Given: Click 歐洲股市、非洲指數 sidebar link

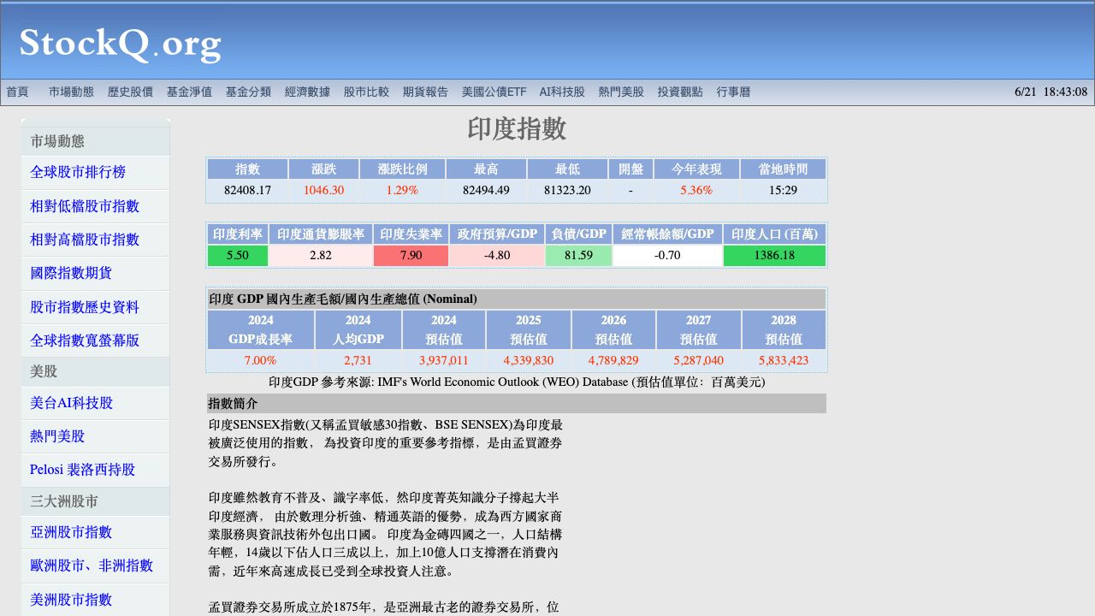Looking at the screenshot, I should 92,566.
